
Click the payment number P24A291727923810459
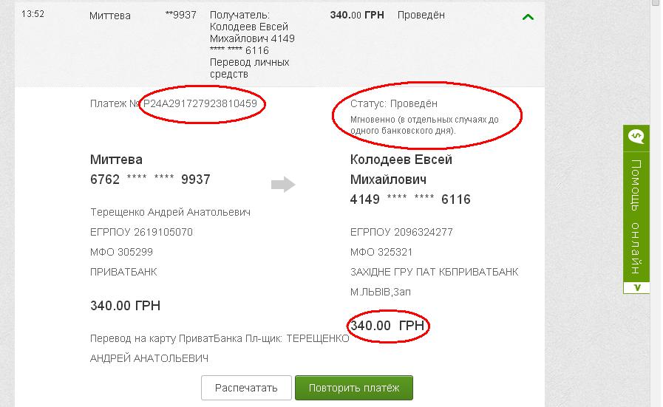point(200,104)
